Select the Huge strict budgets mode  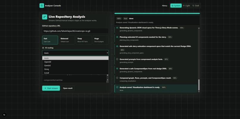pos(101,40)
